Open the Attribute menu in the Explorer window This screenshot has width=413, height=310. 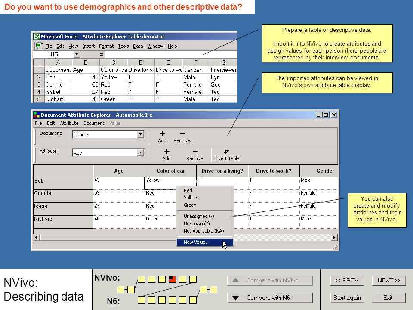point(69,123)
